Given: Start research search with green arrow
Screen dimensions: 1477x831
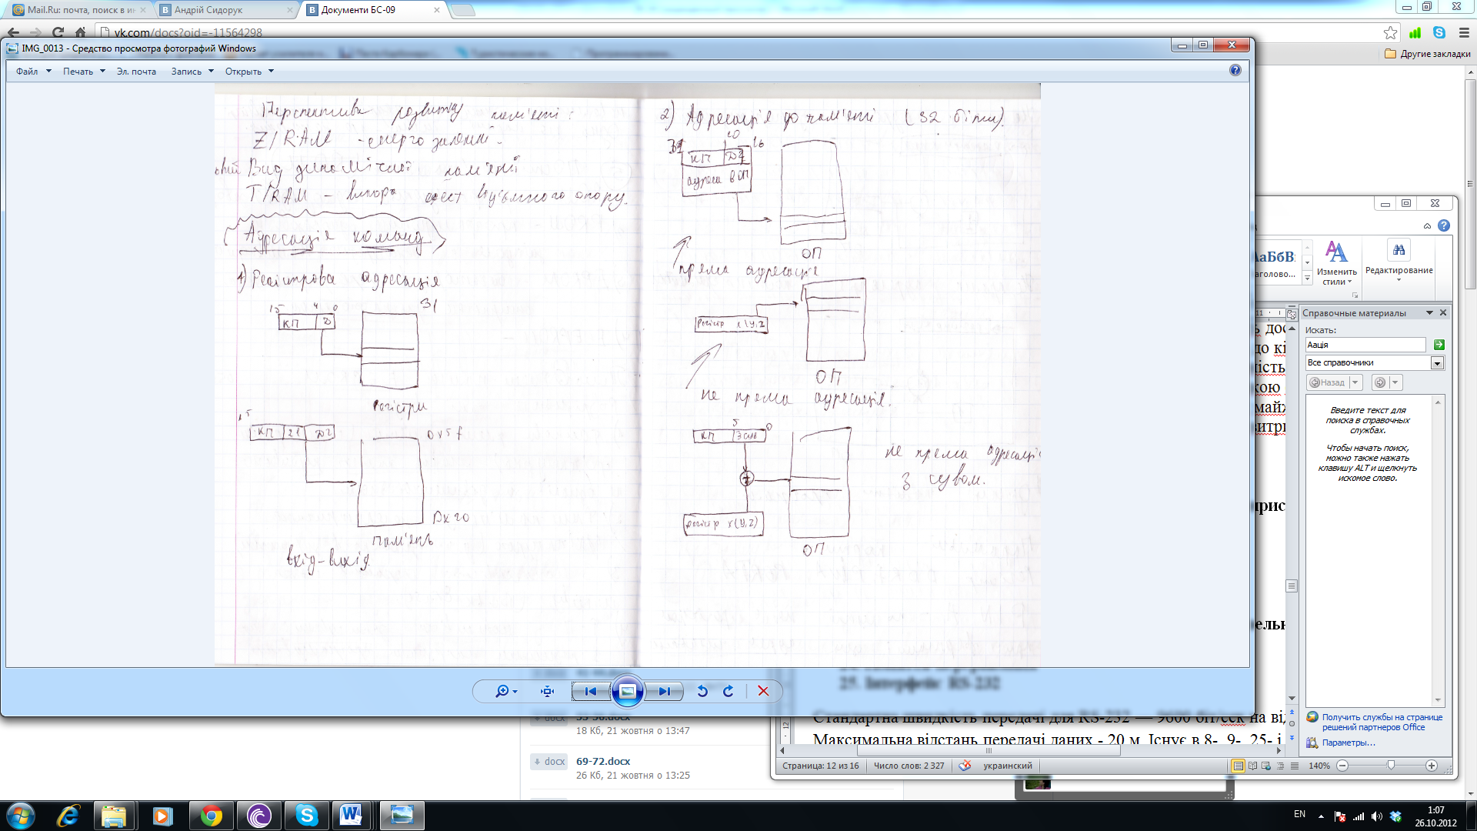Looking at the screenshot, I should tap(1439, 345).
